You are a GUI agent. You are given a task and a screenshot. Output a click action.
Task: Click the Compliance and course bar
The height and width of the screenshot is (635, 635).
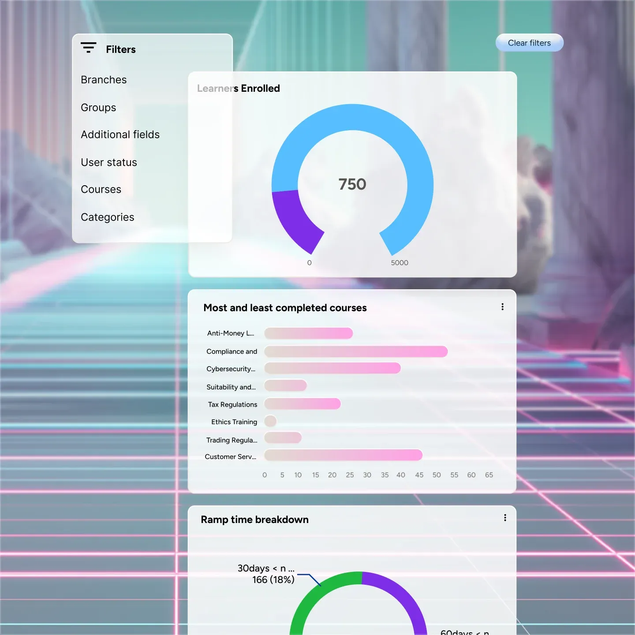click(355, 351)
